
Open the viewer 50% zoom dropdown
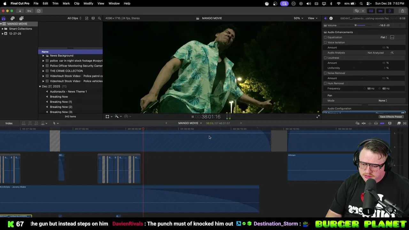pyautogui.click(x=298, y=18)
